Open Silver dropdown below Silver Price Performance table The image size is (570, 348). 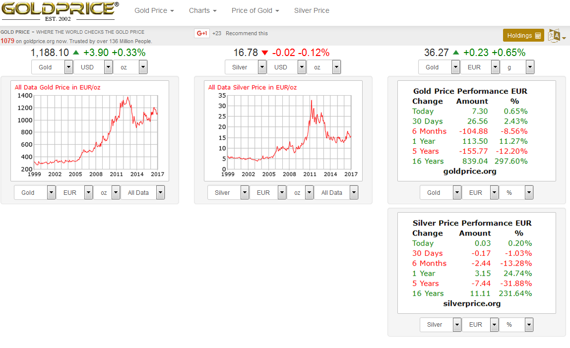coord(441,324)
